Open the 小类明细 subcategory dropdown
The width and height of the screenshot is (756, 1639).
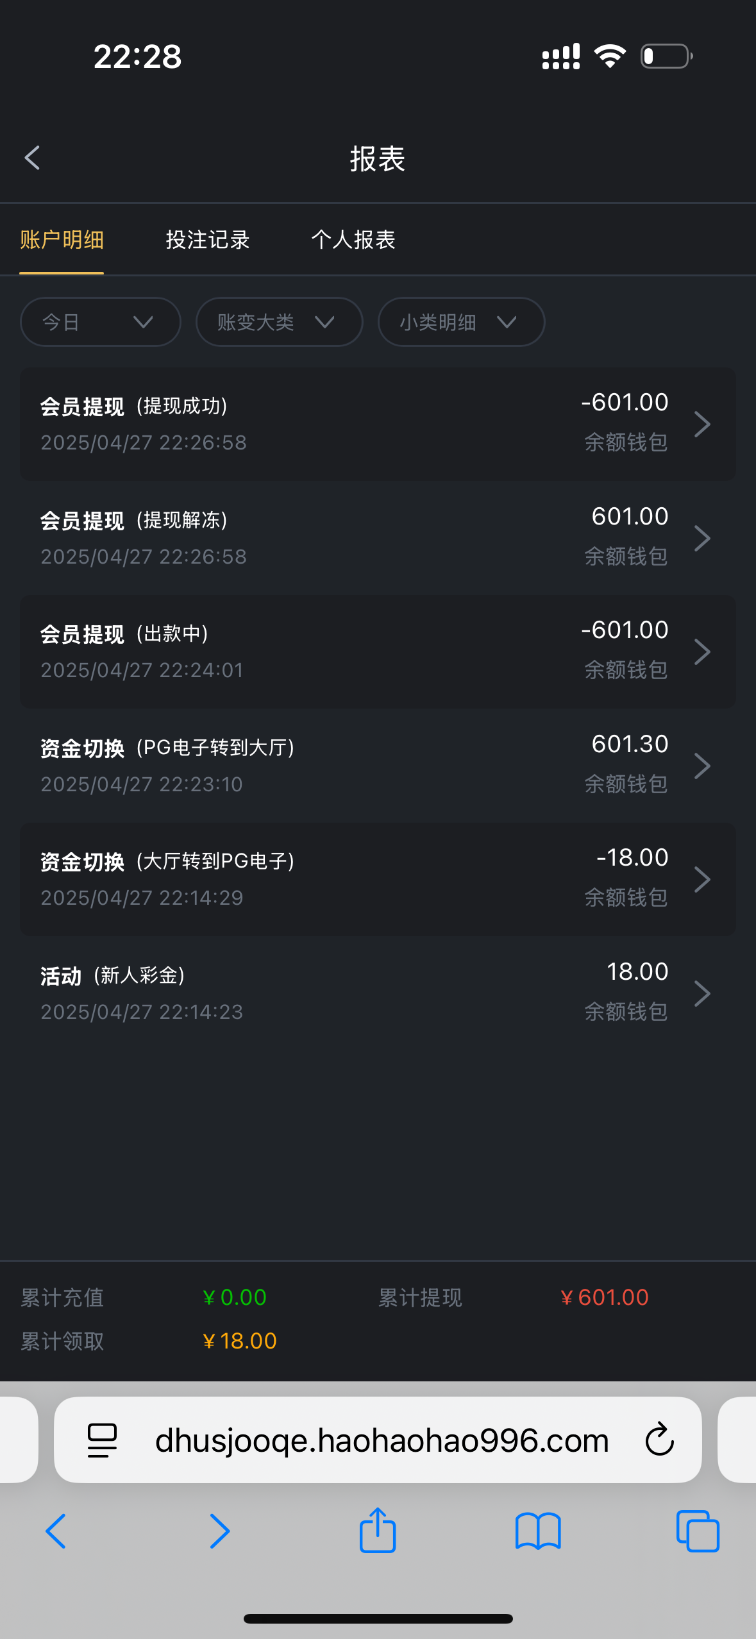pyautogui.click(x=461, y=322)
